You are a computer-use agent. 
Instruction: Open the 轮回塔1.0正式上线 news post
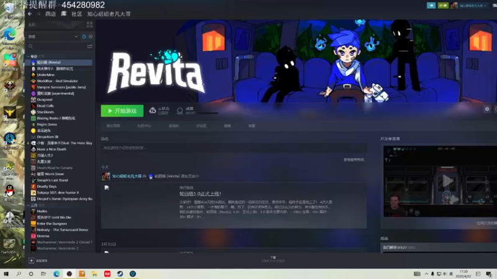(x=200, y=193)
